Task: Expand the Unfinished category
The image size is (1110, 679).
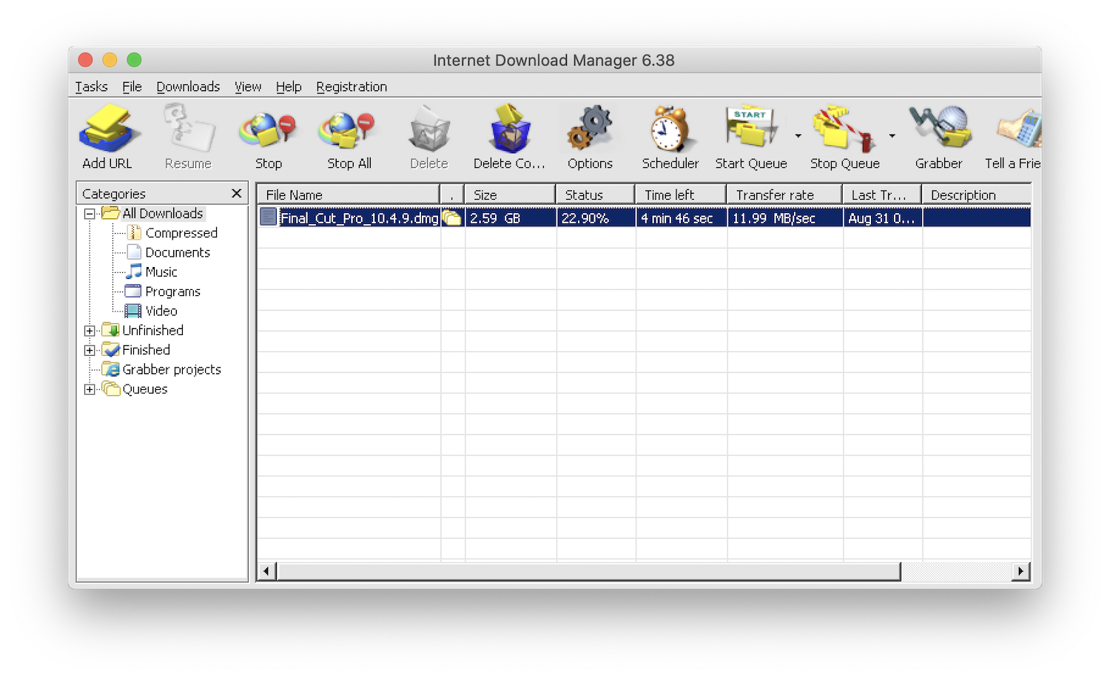Action: (x=90, y=330)
